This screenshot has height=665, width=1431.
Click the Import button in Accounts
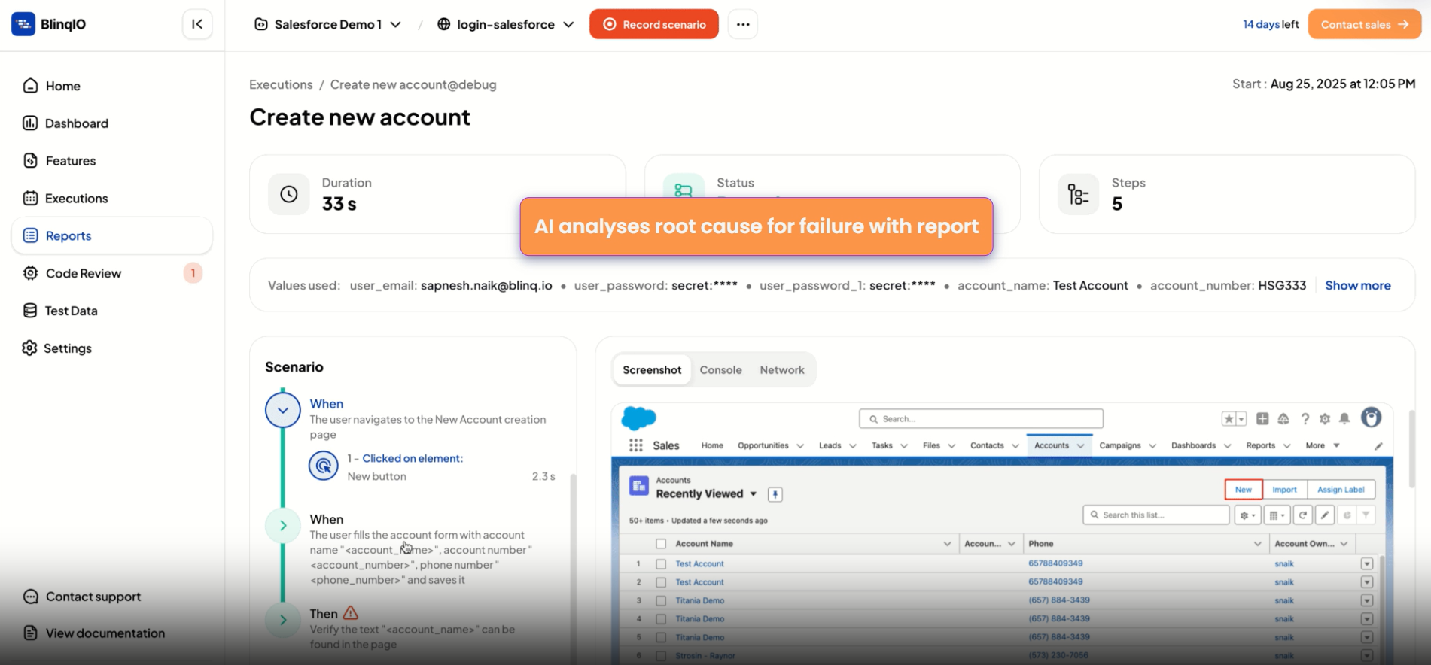click(1284, 490)
